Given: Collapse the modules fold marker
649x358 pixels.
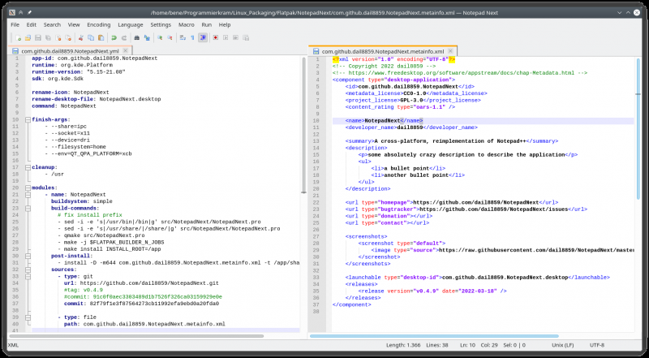Looking at the screenshot, I should (x=28, y=188).
